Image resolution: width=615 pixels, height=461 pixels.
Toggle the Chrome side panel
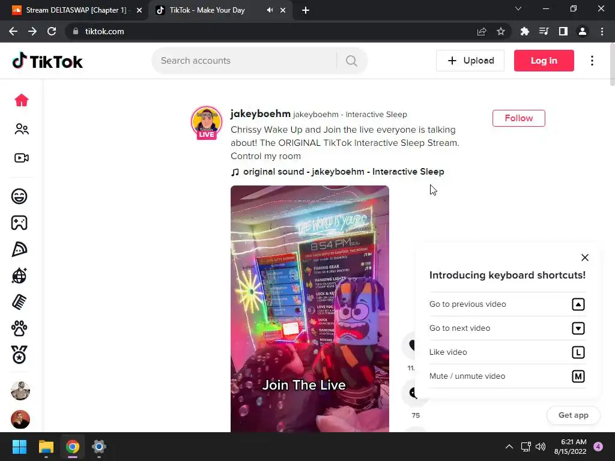click(563, 31)
